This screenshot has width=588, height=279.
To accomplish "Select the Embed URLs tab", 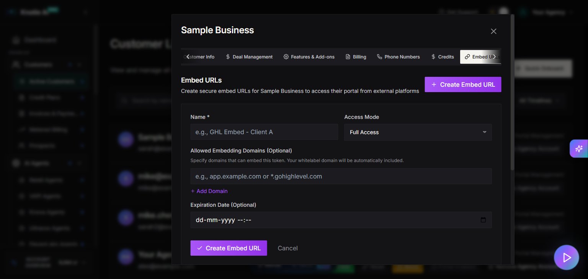I will click(481, 57).
